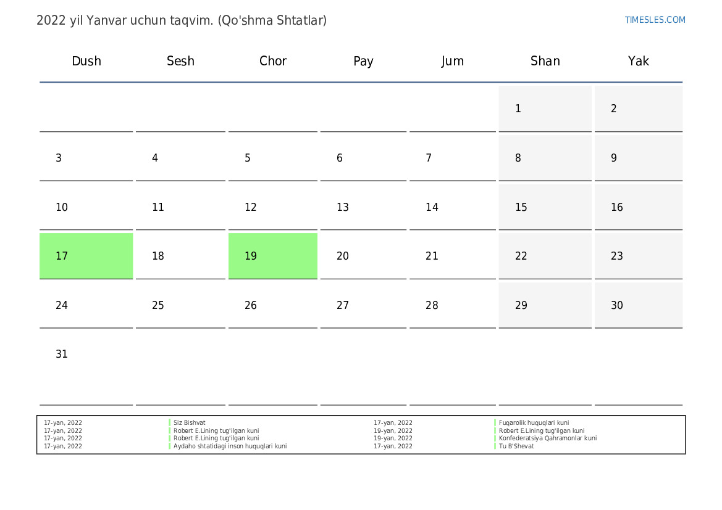
Task: Select the Jum weekday header
Action: (x=452, y=61)
